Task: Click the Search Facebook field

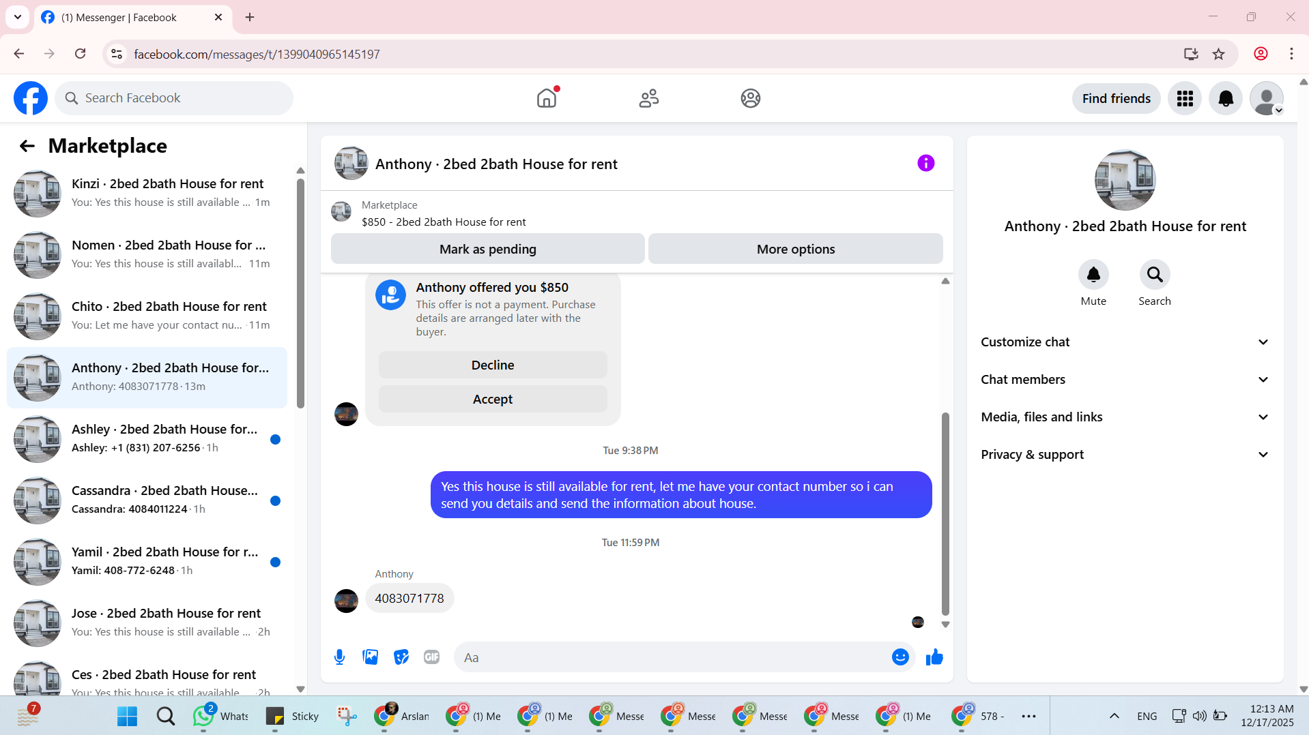Action: (x=174, y=98)
